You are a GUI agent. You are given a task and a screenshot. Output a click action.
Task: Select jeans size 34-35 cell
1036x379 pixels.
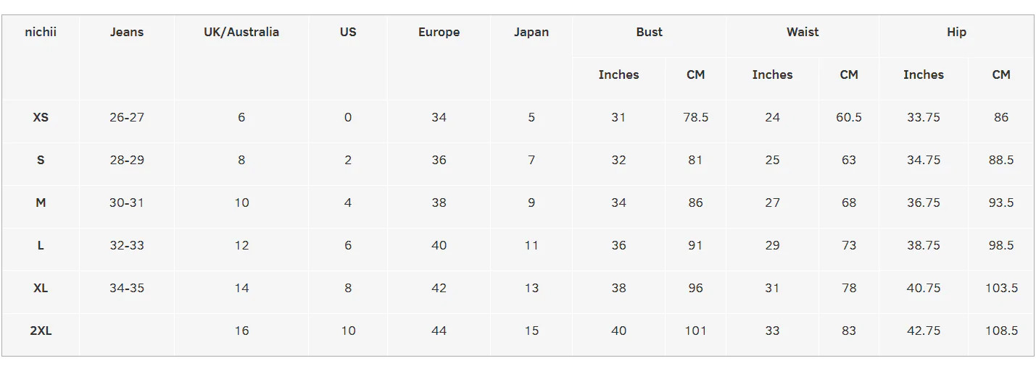(x=127, y=288)
